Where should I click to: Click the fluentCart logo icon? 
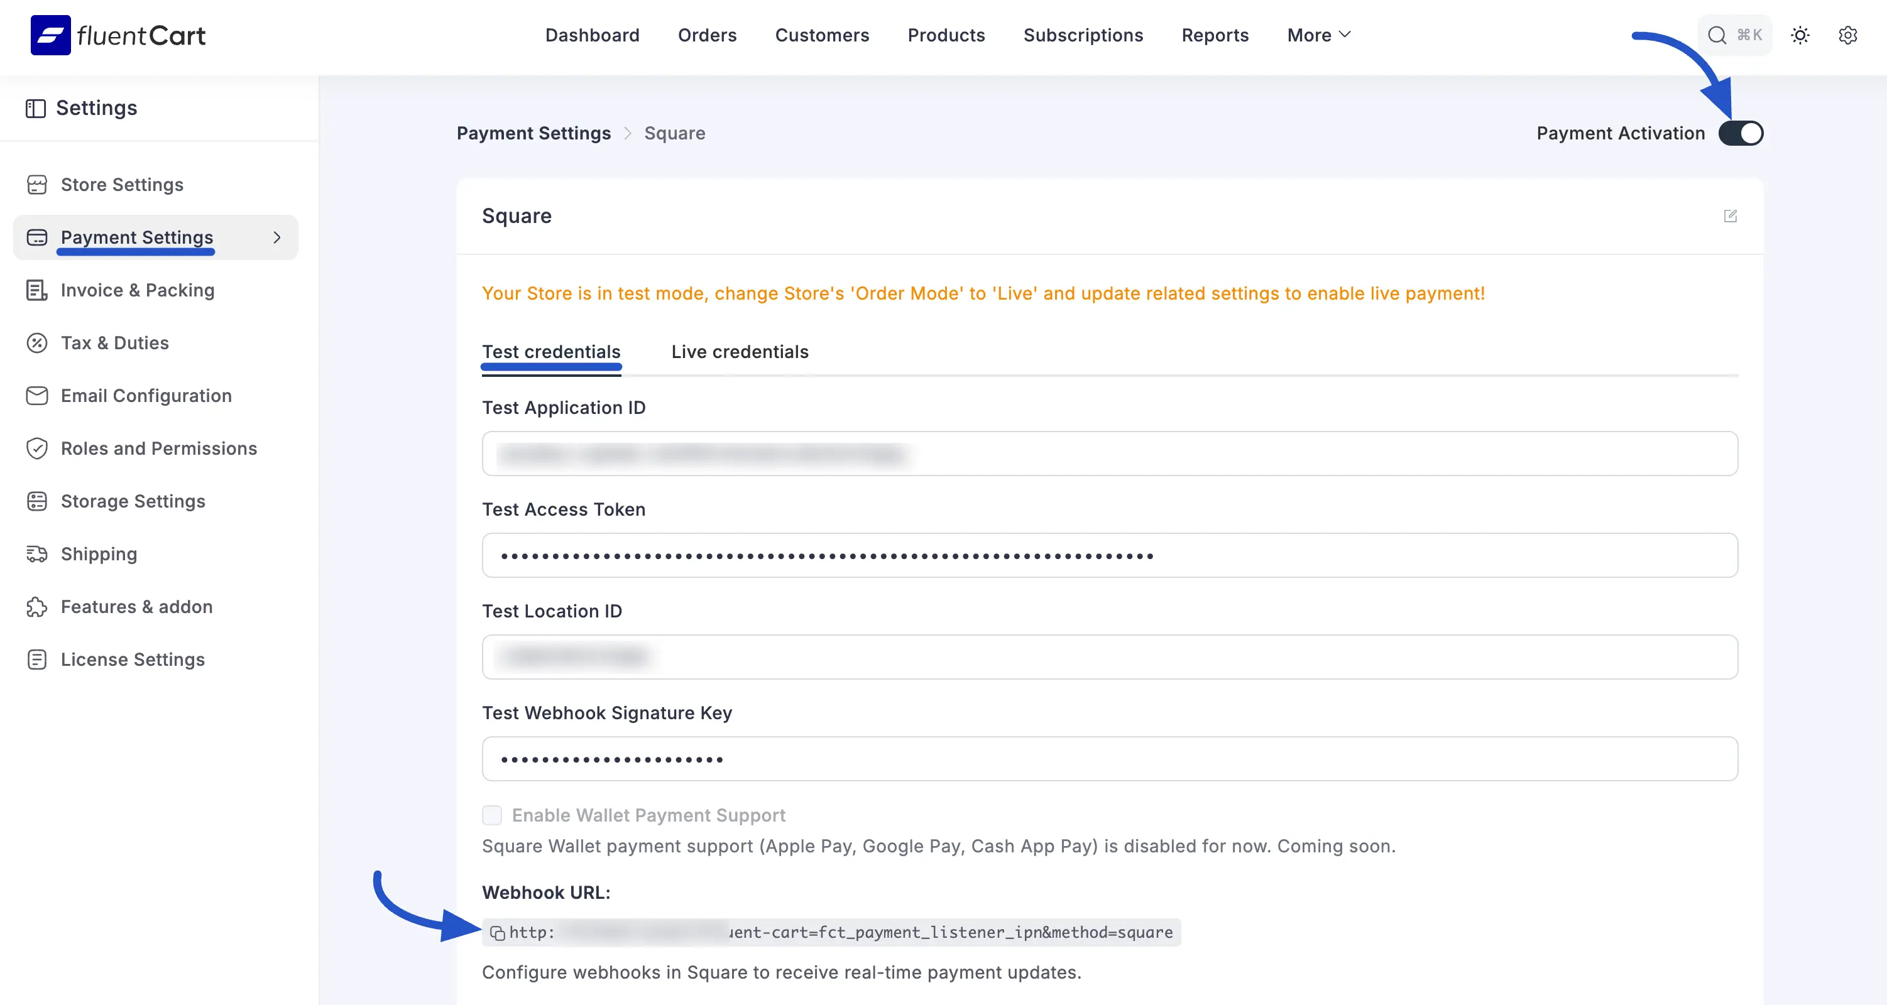(50, 35)
